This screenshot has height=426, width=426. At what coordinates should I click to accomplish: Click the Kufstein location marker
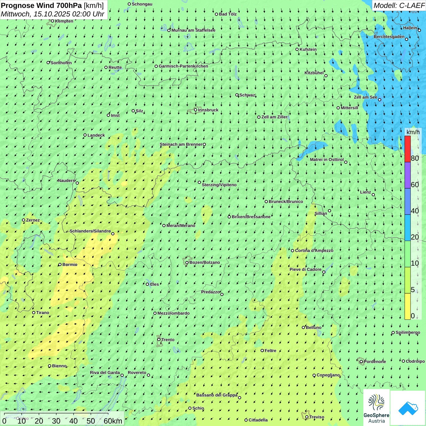pyautogui.click(x=297, y=49)
